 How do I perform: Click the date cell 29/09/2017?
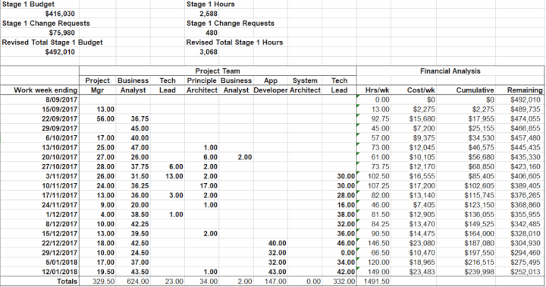click(x=60, y=128)
